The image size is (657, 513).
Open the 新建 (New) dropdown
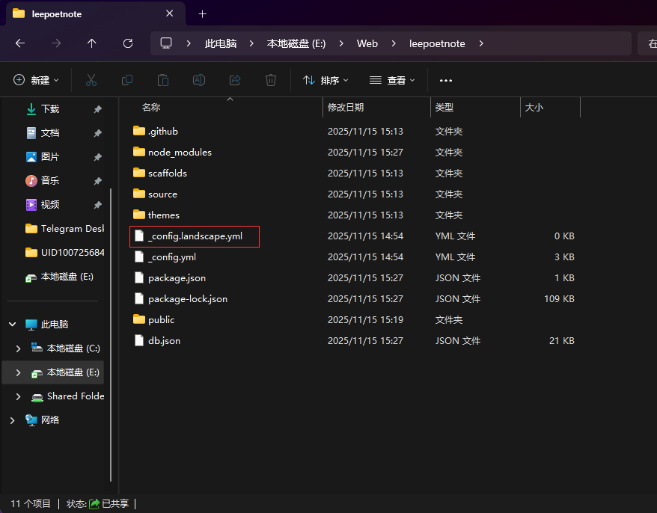coord(36,80)
